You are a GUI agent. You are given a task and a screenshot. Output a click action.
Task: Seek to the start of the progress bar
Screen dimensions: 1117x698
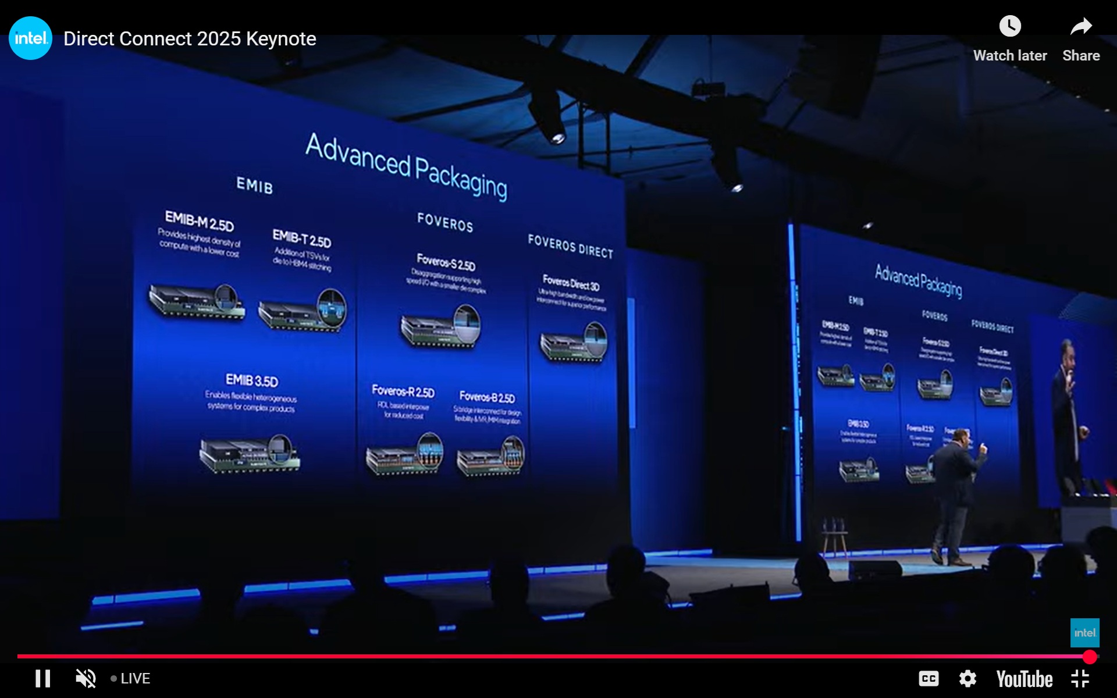pos(19,657)
